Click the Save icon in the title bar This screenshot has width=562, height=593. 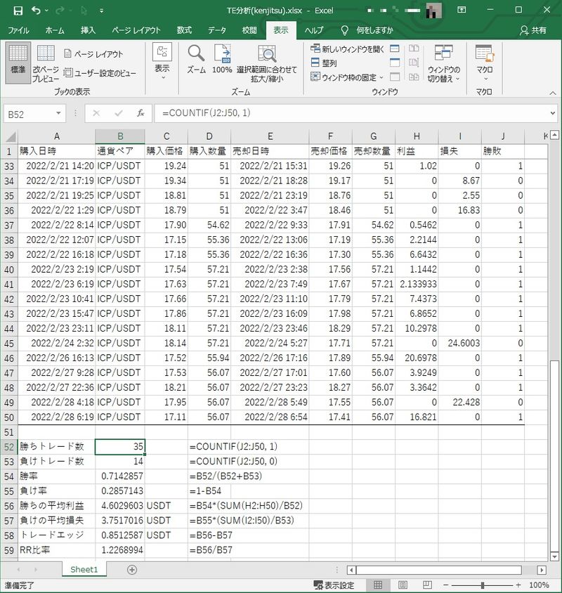pos(18,11)
